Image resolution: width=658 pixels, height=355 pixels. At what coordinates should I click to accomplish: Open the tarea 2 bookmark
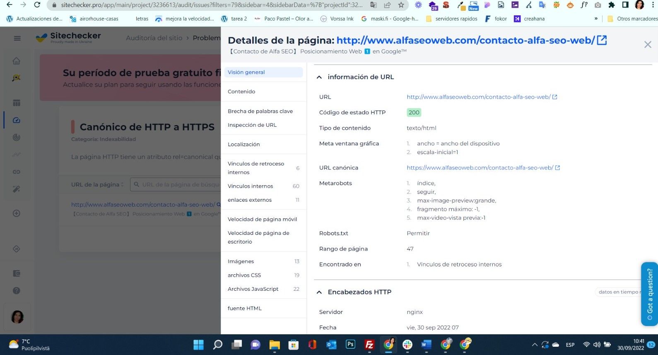234,19
